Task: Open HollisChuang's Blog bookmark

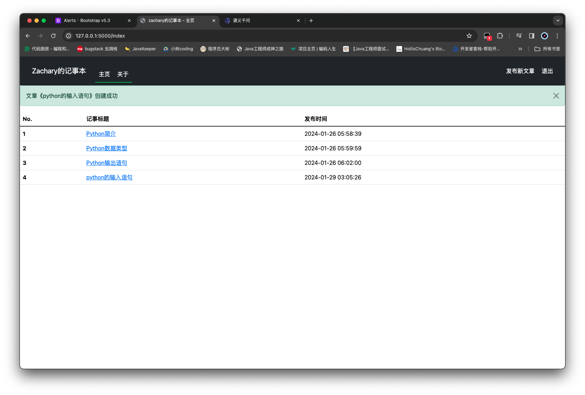Action: 421,49
